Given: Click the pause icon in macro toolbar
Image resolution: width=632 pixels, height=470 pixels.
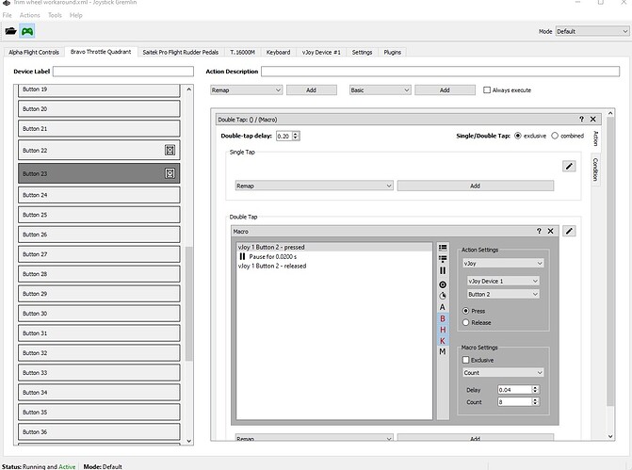Looking at the screenshot, I should 443,270.
